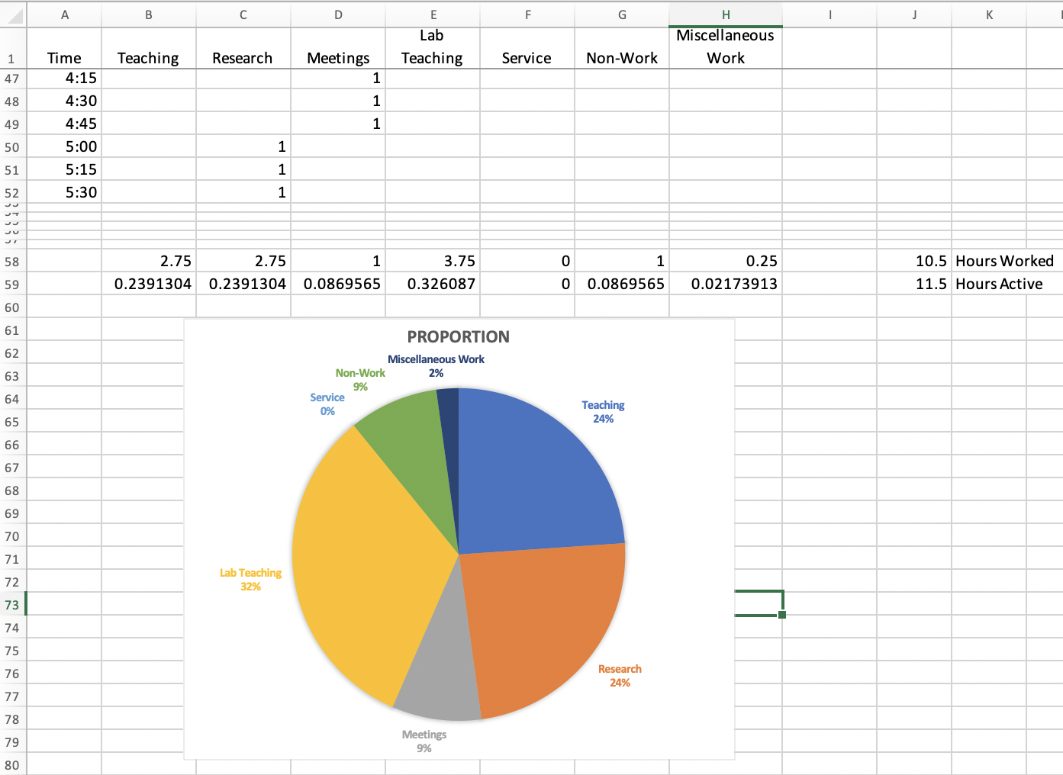
Task: Select the column A header
Action: [64, 14]
